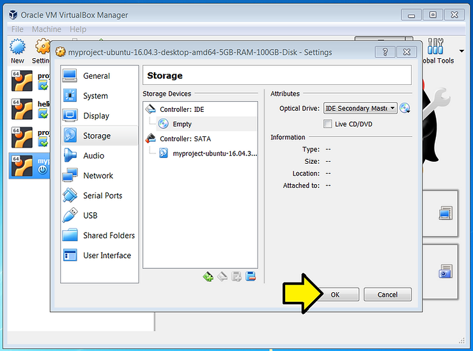Open the Optical Drive IDE Secondary Master dropdown
Viewport: 473px width, 351px height.
tap(360, 108)
